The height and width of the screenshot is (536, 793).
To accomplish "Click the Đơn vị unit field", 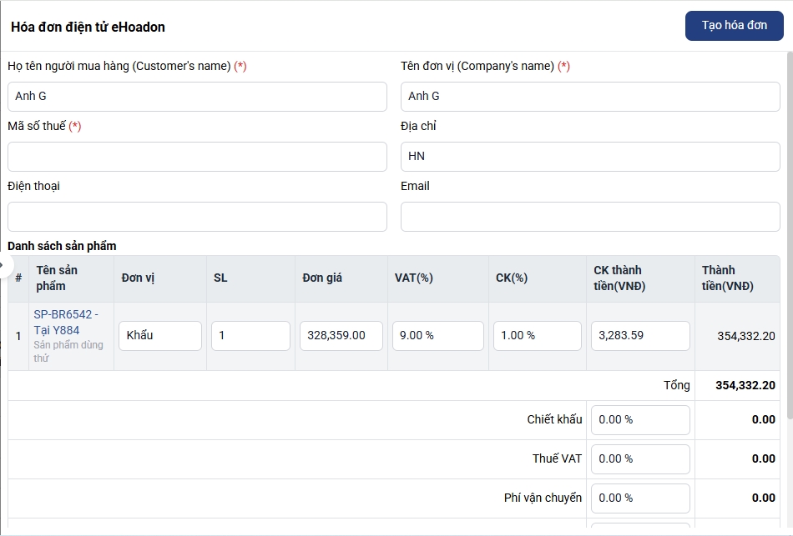I will click(x=160, y=336).
